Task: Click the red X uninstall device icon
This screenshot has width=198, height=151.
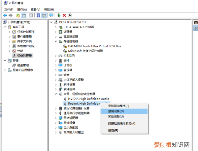Action: 64,15
